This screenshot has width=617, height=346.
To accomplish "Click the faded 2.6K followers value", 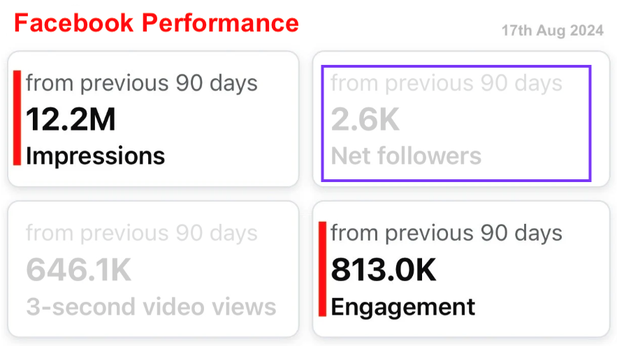I will tap(365, 119).
